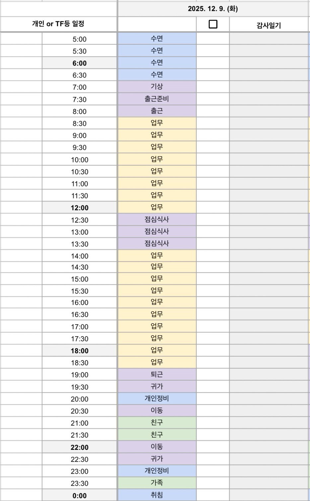Click the 기상 cell at 7:00
This screenshot has width=310, height=501.
coord(157,87)
